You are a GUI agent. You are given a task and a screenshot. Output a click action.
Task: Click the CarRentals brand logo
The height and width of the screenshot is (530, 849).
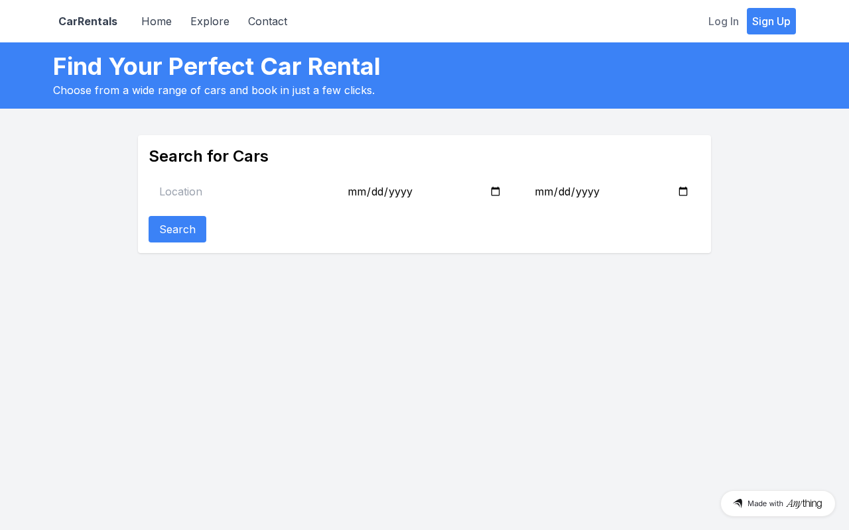(x=88, y=21)
